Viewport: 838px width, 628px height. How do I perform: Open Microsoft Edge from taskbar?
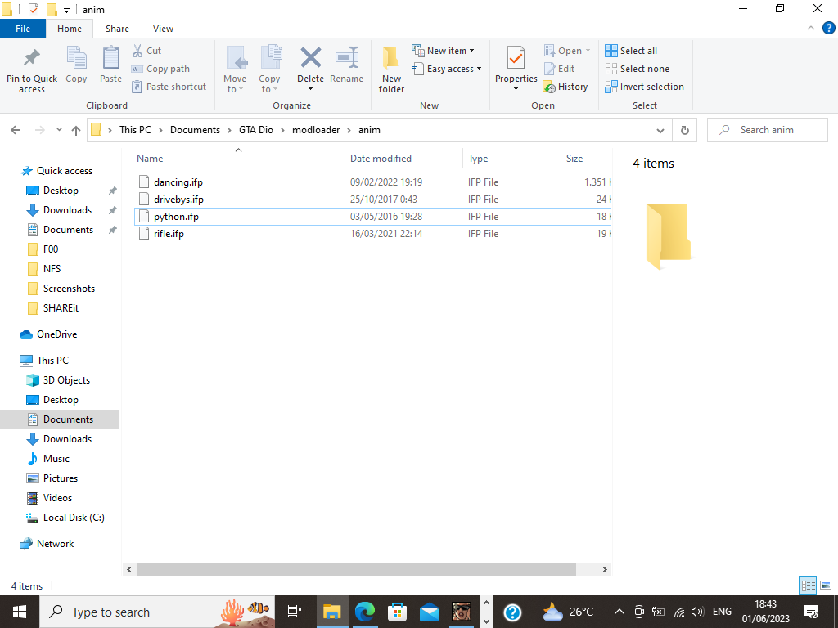364,612
